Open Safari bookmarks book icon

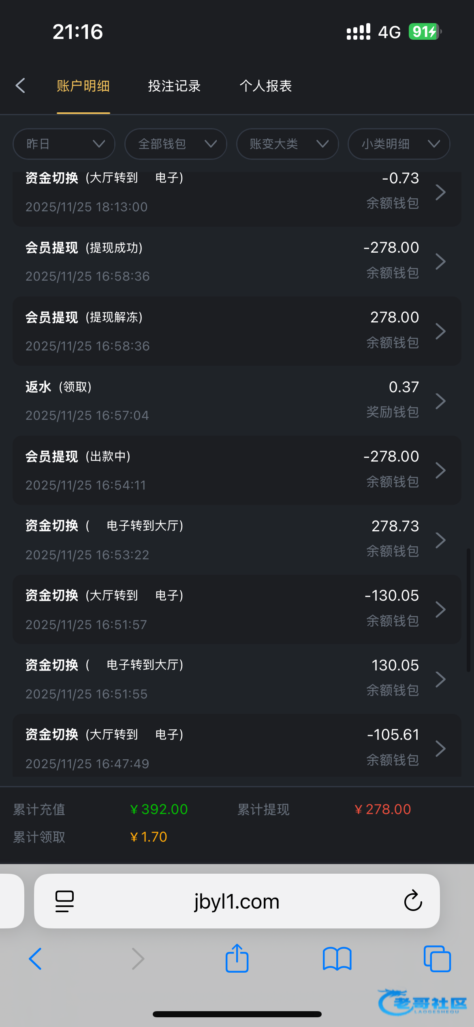[337, 959]
